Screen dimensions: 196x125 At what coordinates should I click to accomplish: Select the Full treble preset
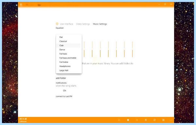[x=69, y=62]
